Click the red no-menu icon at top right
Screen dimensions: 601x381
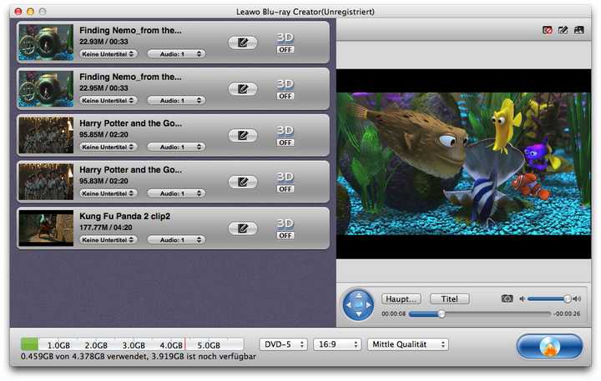[x=548, y=30]
